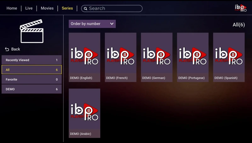252x143 pixels.
Task: Open the Recently Viewed category
Action: 32,60
